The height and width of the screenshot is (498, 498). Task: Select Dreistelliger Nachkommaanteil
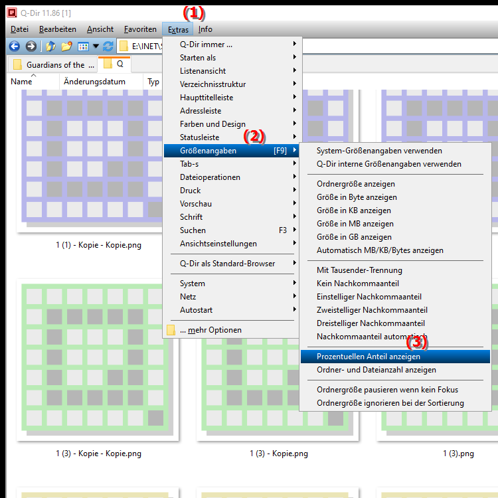coord(395,323)
